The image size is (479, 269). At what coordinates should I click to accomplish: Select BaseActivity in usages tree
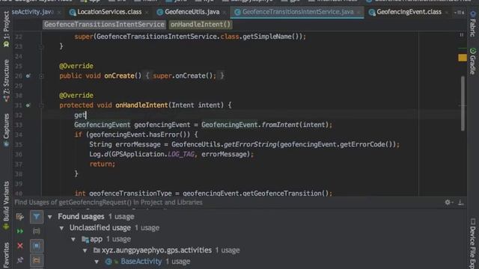pos(141,262)
